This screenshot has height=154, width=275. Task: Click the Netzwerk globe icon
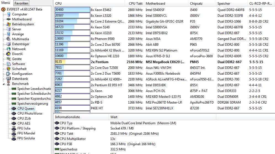click(x=8, y=49)
